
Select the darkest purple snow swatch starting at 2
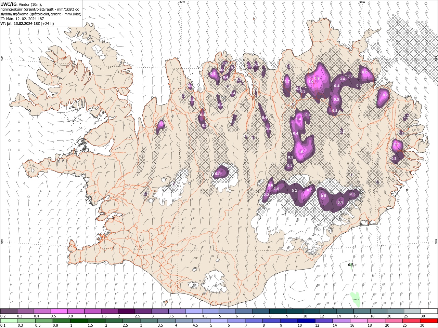pos(126,311)
